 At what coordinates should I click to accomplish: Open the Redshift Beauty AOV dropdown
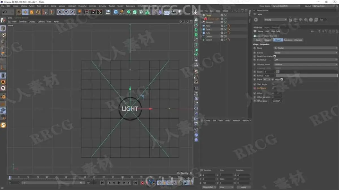coord(275,20)
